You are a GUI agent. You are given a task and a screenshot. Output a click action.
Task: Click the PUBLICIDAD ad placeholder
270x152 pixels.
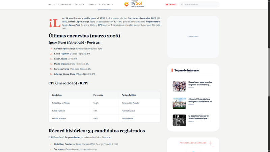193,37
